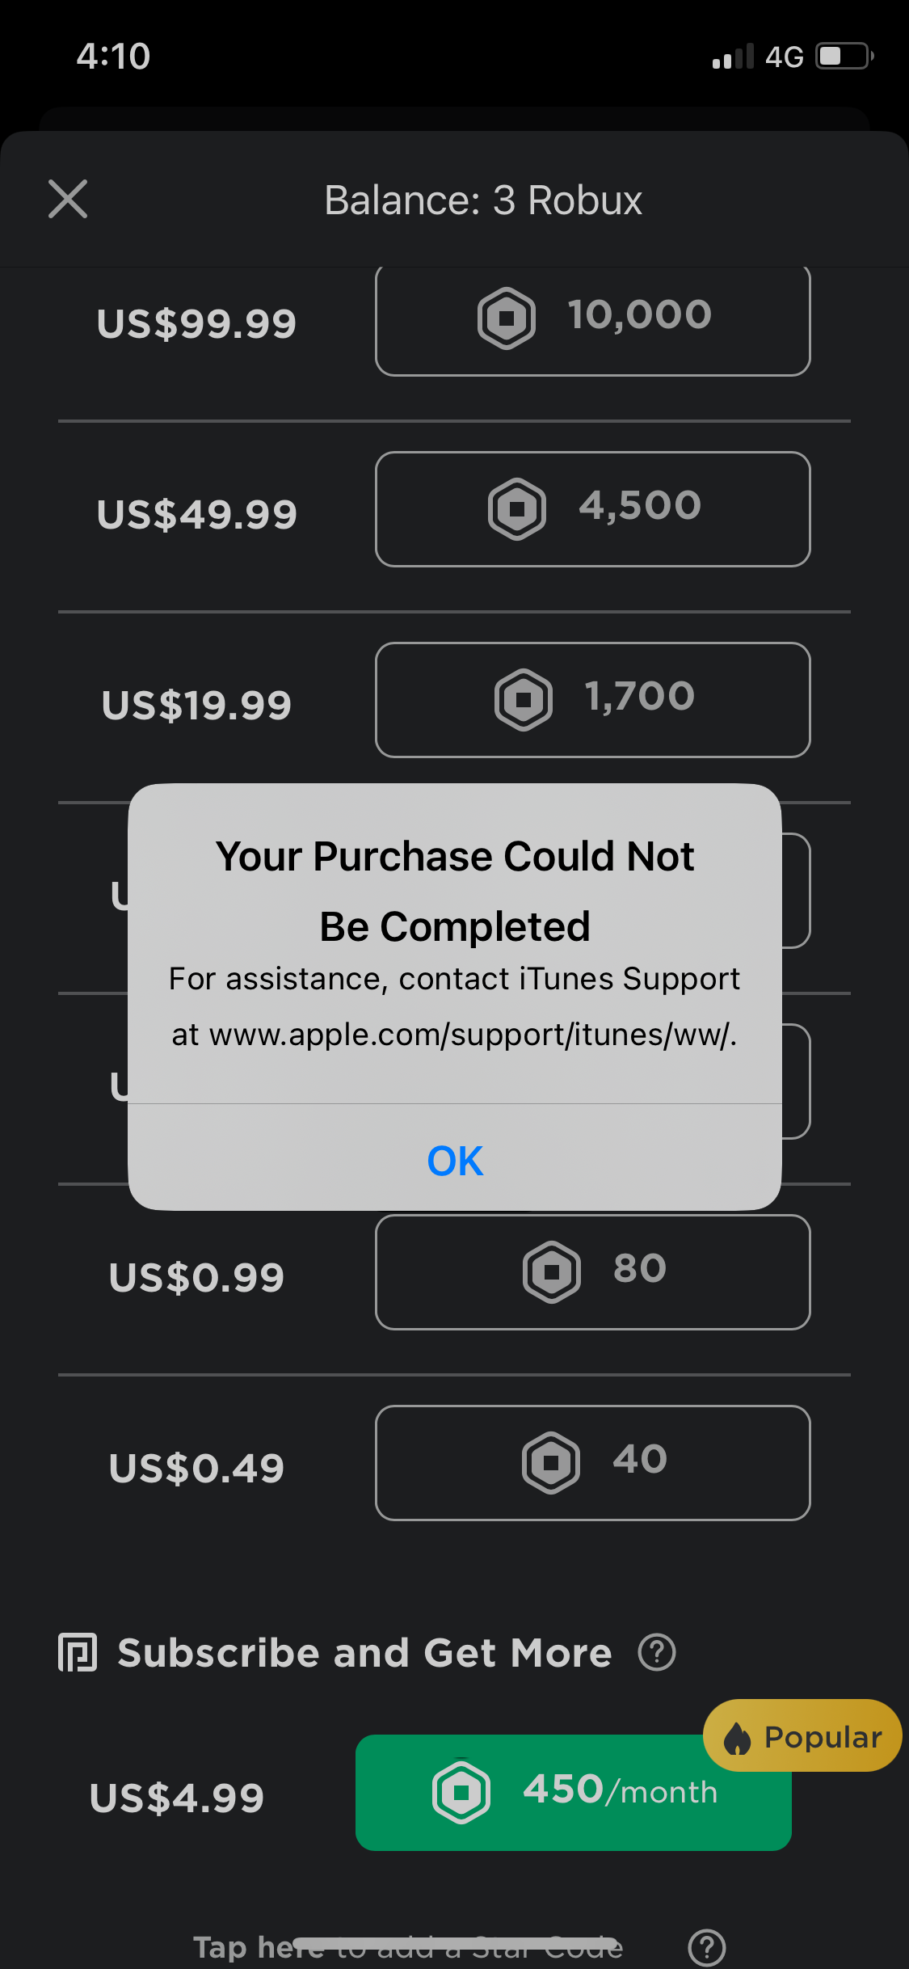Tap the Robux icon in 40 package
909x1969 pixels.
point(551,1463)
